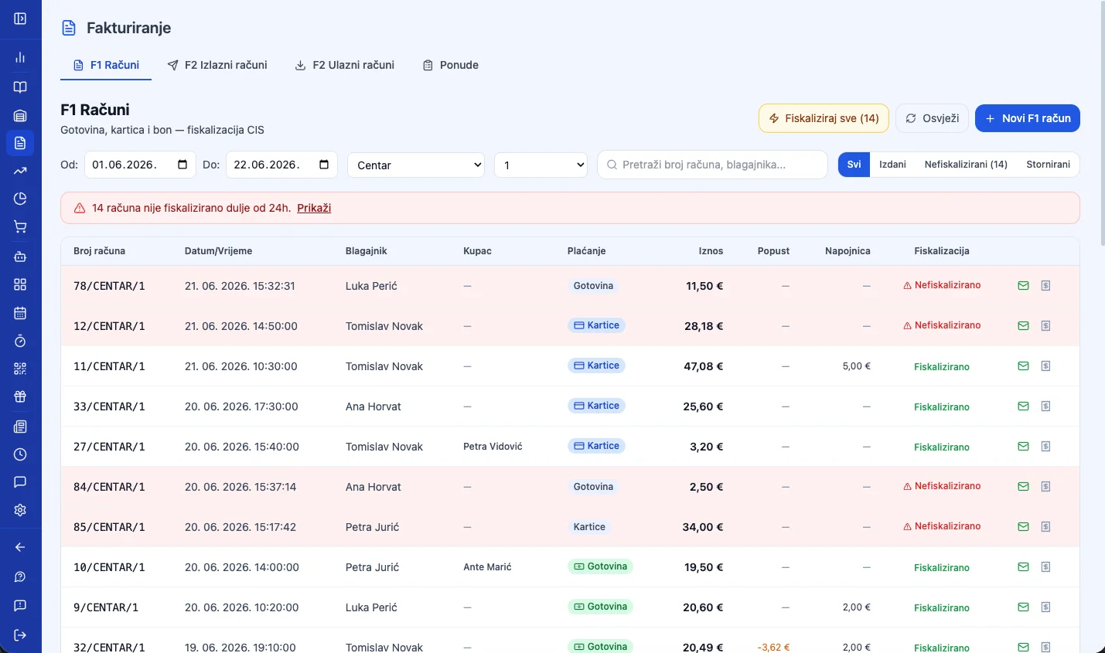
Task: Open the shopping cart sidebar icon
Action: click(x=20, y=226)
